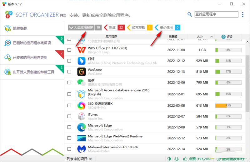The height and width of the screenshot is (162, 250).
Task: Click the 钉钉 app icon
Action: point(82,61)
